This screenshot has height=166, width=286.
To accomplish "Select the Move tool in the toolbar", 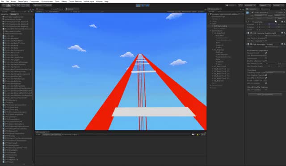I will coord(8,5).
